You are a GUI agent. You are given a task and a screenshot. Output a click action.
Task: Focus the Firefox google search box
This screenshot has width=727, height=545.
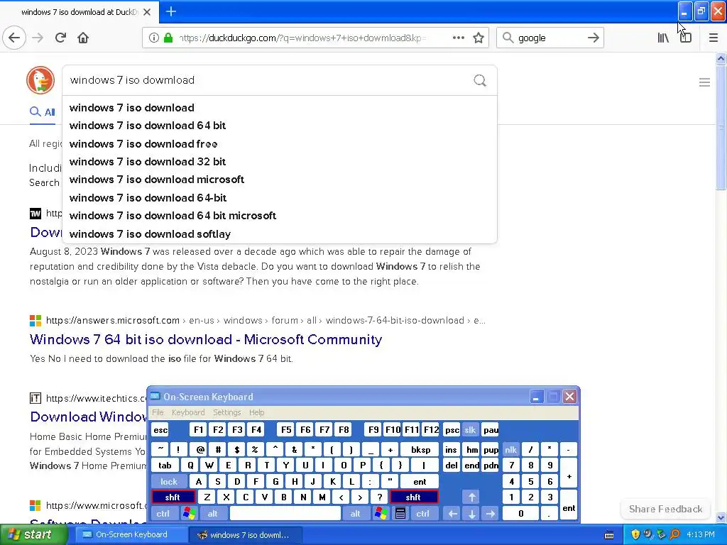click(551, 38)
